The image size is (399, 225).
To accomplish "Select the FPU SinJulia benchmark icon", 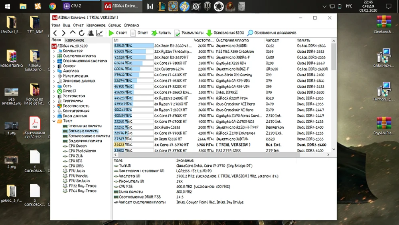I will 65,181.
